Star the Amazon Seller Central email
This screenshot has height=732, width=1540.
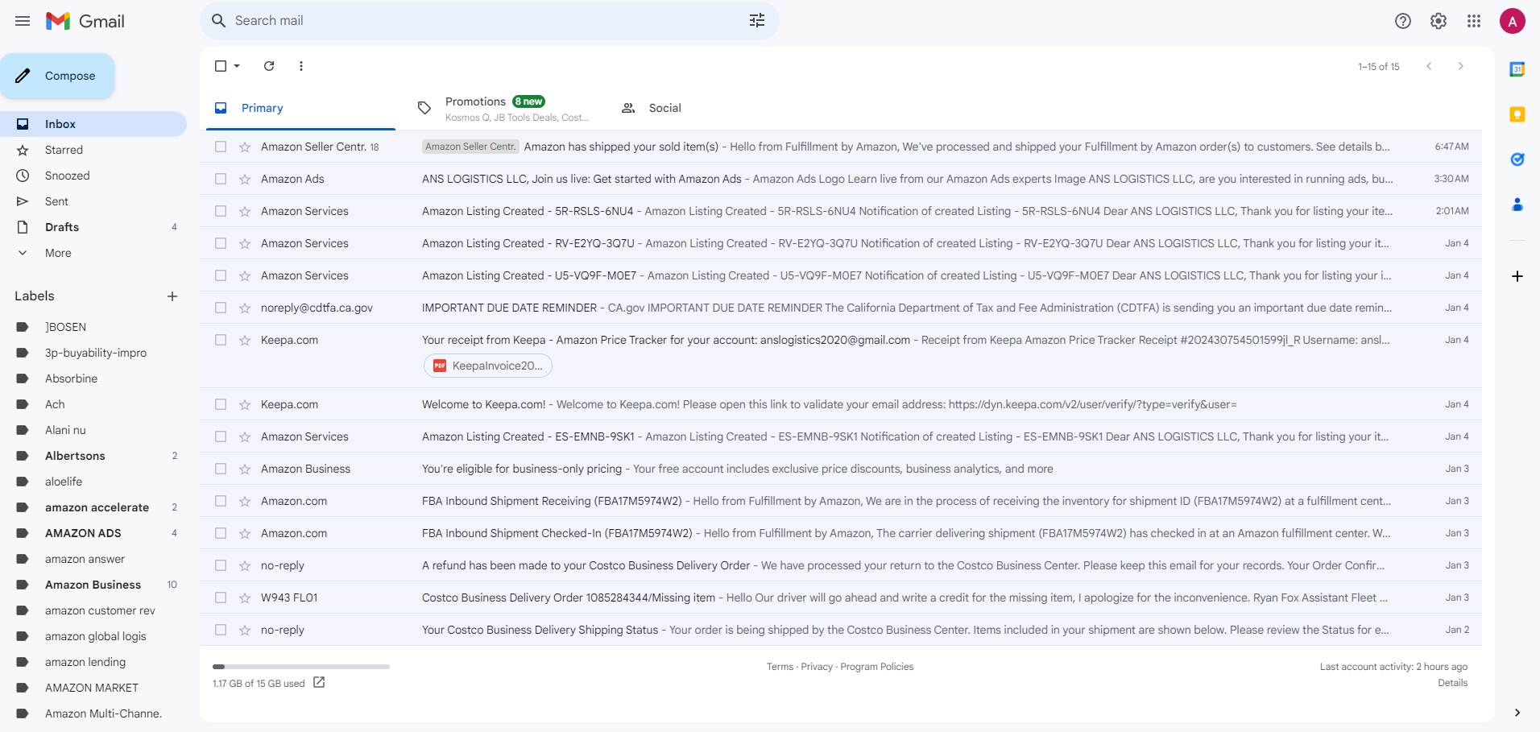coord(245,147)
